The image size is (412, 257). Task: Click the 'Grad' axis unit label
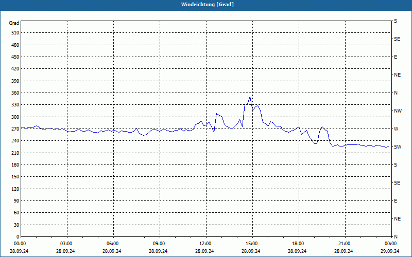point(14,23)
